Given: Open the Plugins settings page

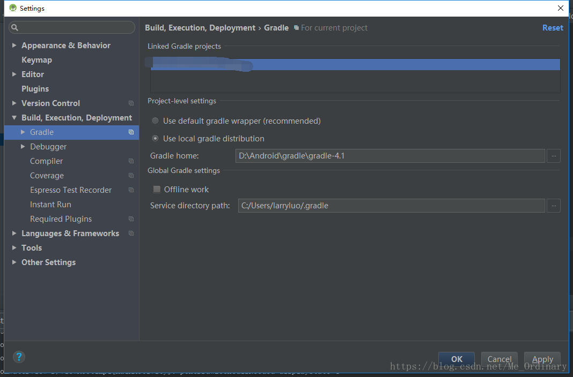Looking at the screenshot, I should coord(35,88).
